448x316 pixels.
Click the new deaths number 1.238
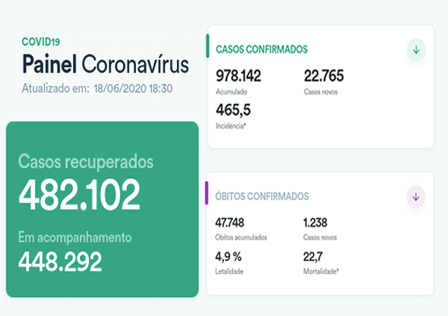tap(317, 222)
